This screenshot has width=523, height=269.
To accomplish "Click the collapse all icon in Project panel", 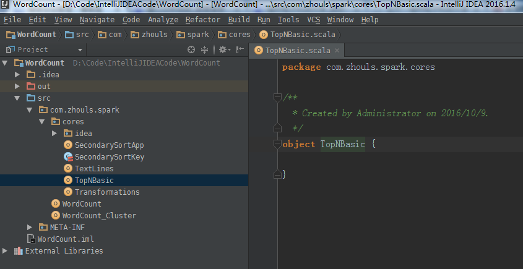I will pos(204,49).
